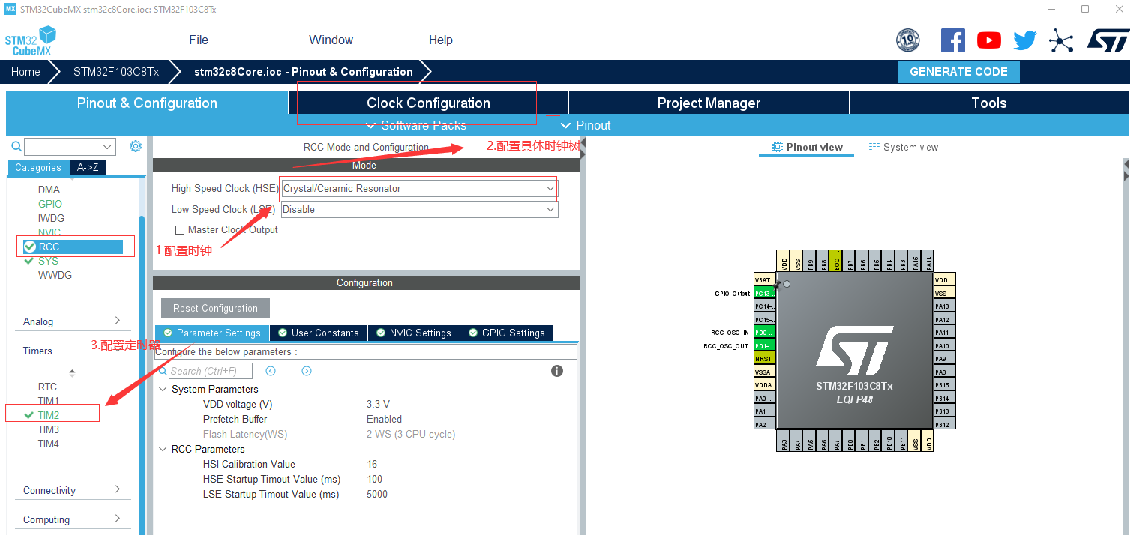
Task: Open GPIO Settings tab
Action: point(507,333)
